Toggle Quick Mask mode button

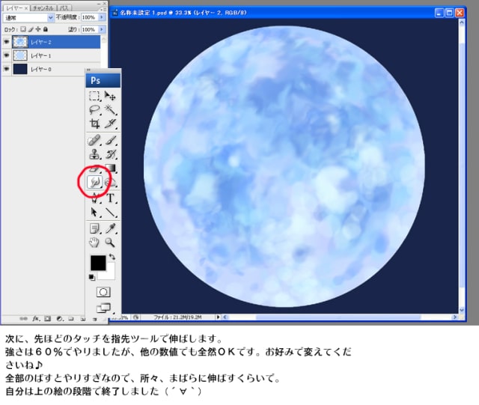[x=103, y=292]
